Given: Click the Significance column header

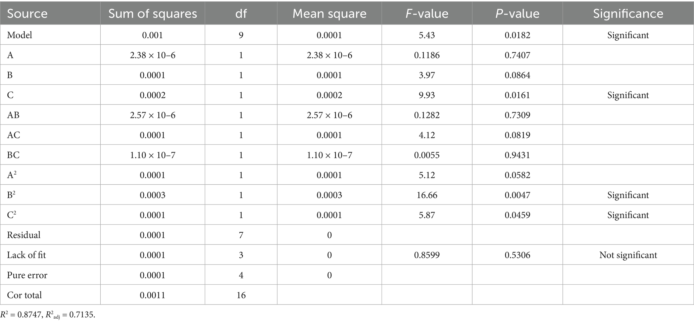Looking at the screenshot, I should 628,13.
